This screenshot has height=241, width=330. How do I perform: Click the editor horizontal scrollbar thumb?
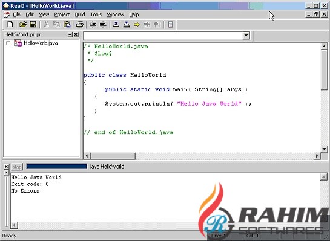(113, 156)
